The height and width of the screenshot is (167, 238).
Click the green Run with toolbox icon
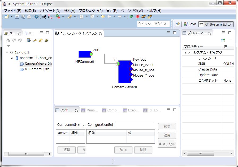click(x=58, y=16)
